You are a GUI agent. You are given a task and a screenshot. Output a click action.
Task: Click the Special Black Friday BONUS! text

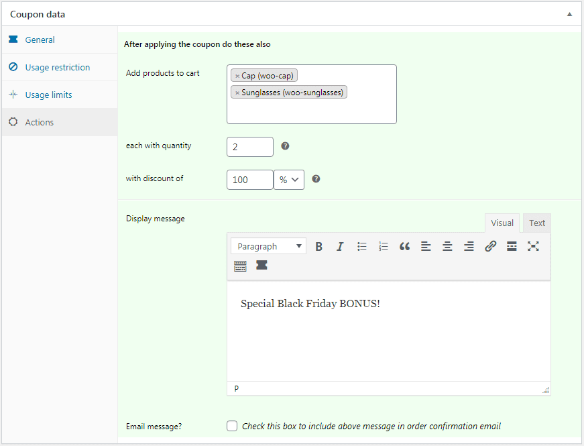[x=310, y=303]
